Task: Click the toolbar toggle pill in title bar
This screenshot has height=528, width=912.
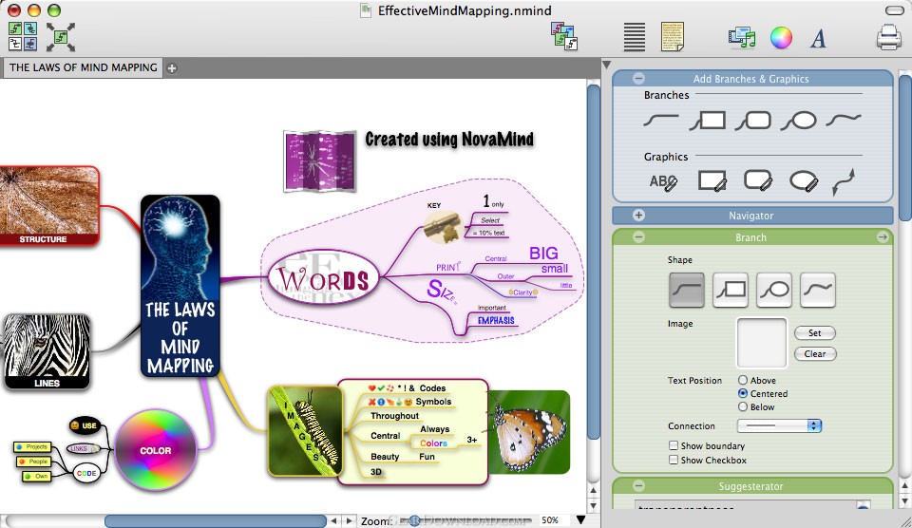Action: 894,10
